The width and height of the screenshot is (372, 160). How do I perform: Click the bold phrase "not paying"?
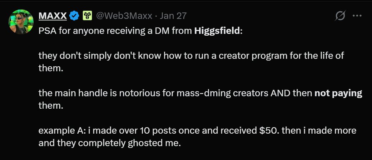(338, 93)
